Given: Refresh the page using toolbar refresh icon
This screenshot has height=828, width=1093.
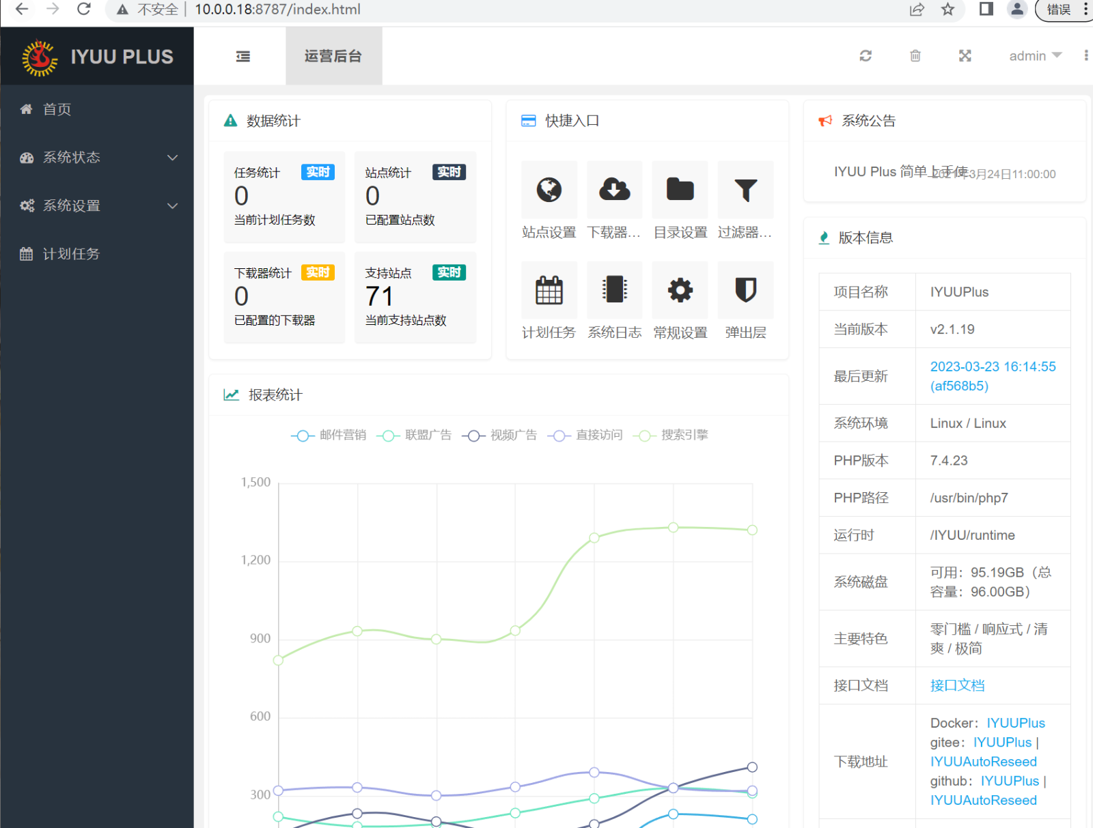Looking at the screenshot, I should [866, 56].
